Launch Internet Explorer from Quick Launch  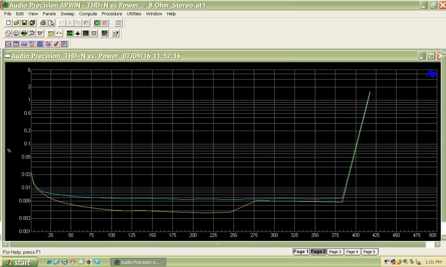tap(49, 262)
